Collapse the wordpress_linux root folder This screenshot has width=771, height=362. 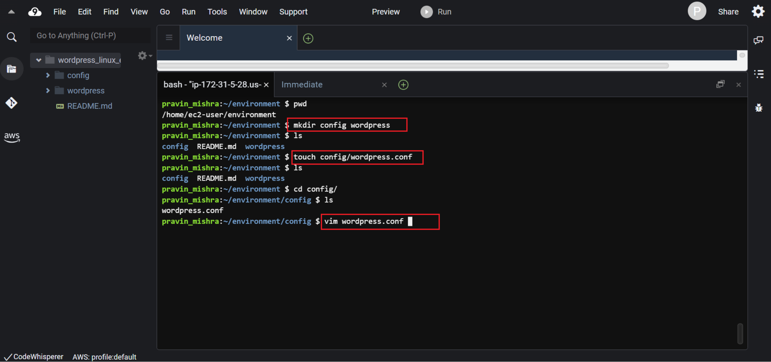pos(39,60)
